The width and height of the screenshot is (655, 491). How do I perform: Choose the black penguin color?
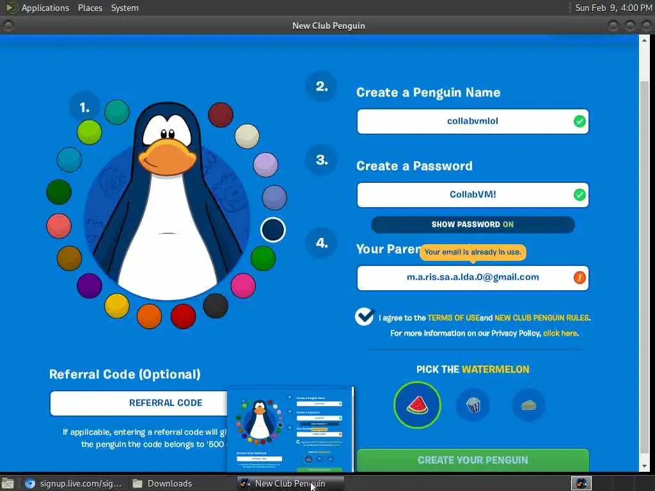pyautogui.click(x=216, y=306)
